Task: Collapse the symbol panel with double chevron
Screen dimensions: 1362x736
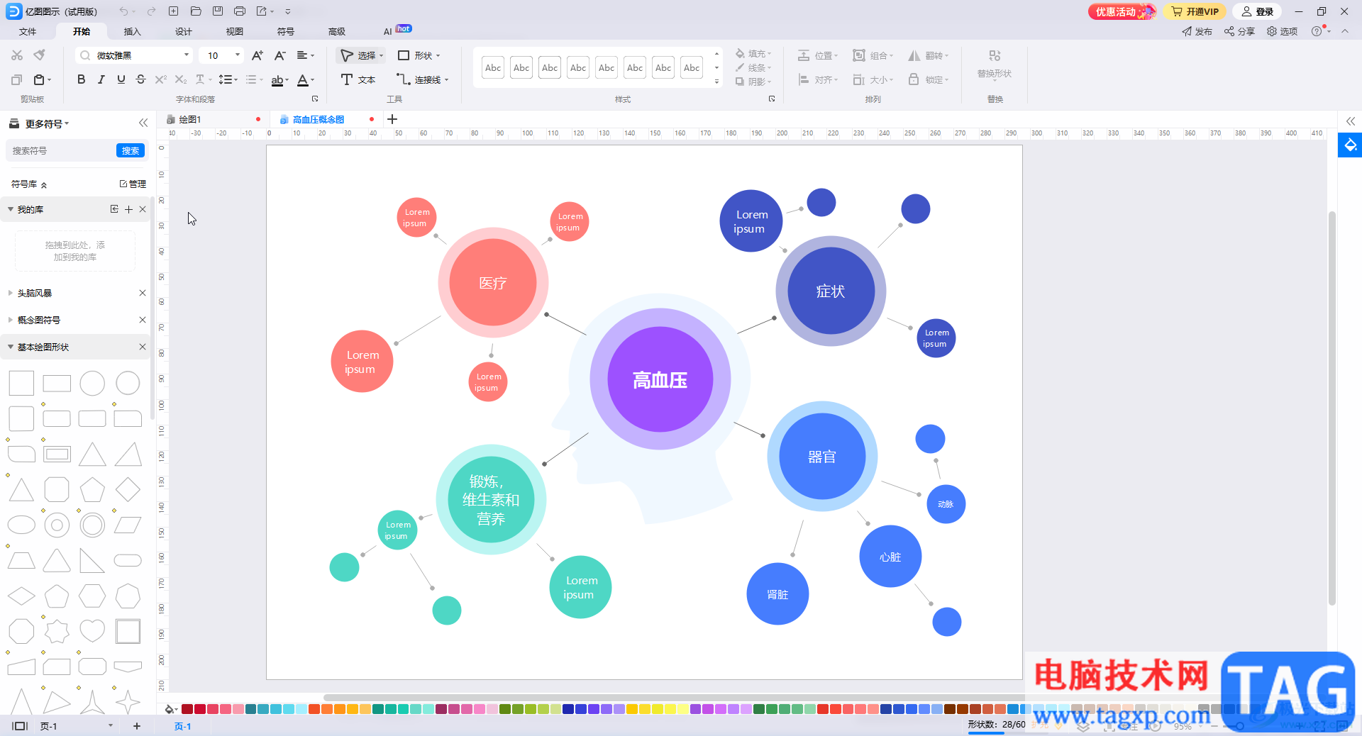Action: click(x=143, y=123)
